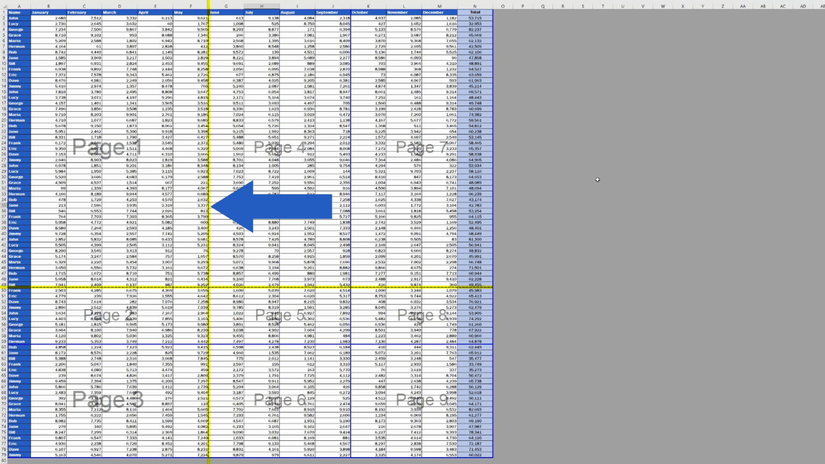Select row 79 header number

[x=4, y=455]
